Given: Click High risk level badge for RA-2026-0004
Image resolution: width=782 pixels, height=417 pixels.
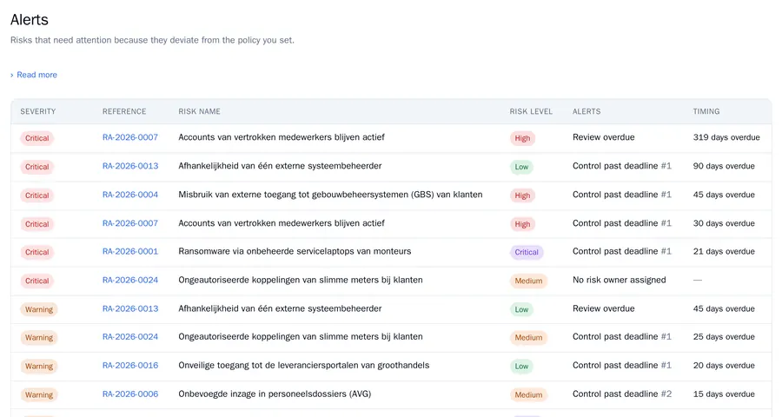Looking at the screenshot, I should [522, 195].
